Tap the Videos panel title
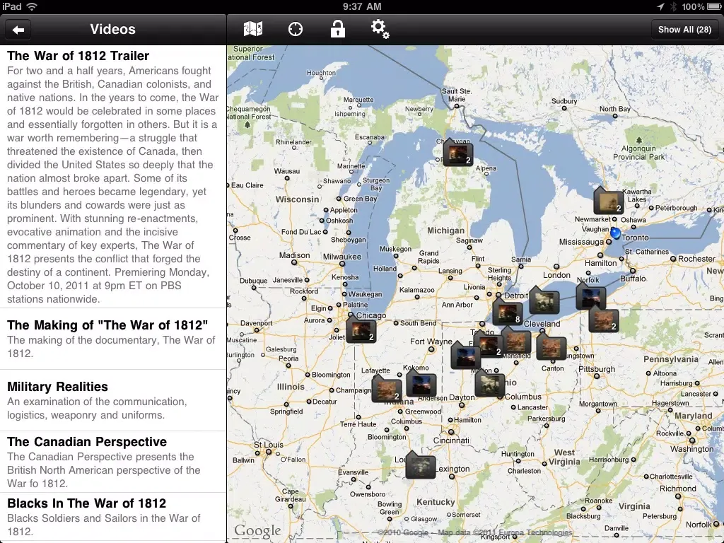 pos(112,29)
